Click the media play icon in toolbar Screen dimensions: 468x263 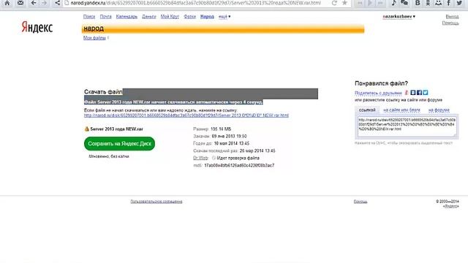pyautogui.click(x=370, y=3)
